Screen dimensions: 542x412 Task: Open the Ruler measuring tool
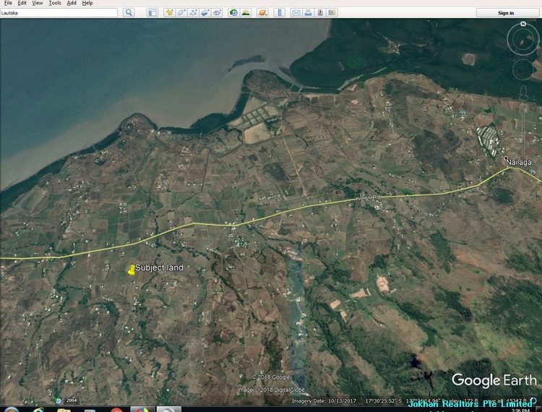[280, 12]
